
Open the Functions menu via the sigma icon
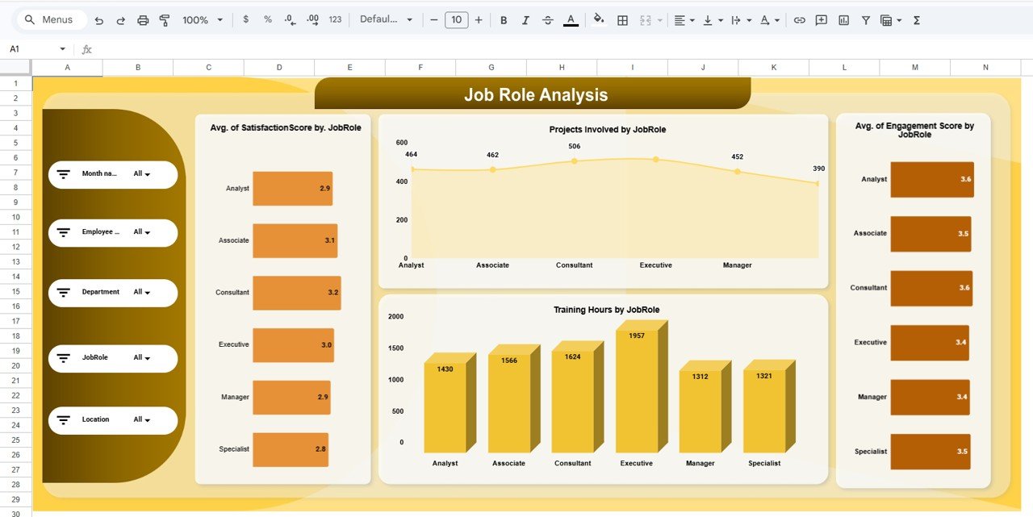(x=916, y=19)
